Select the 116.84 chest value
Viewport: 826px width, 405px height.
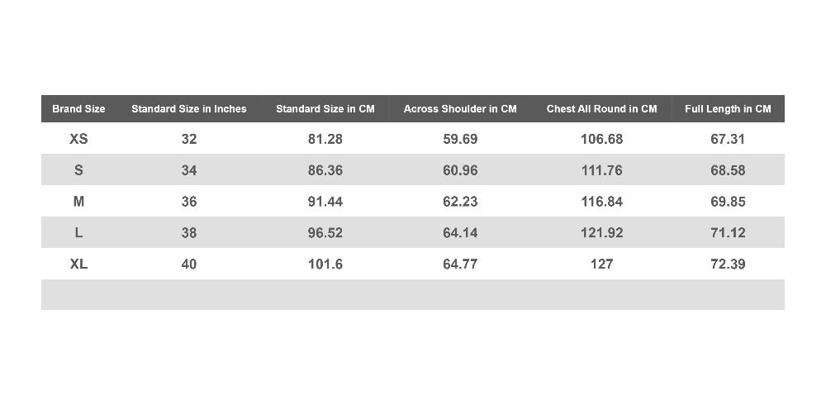601,202
